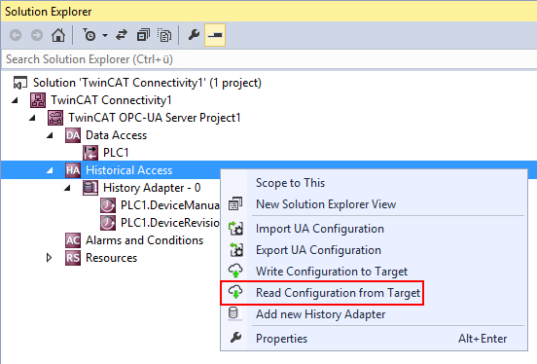Click the New Solution Explorer View icon
Image resolution: width=537 pixels, height=364 pixels.
click(x=235, y=204)
